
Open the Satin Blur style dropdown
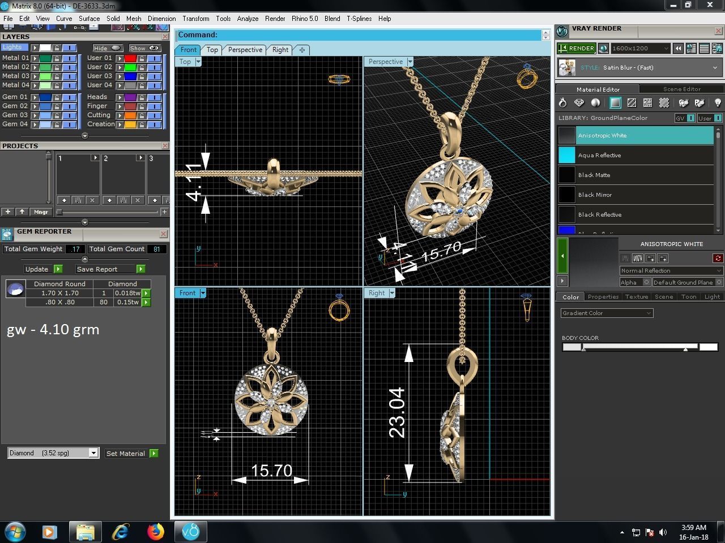click(x=714, y=68)
